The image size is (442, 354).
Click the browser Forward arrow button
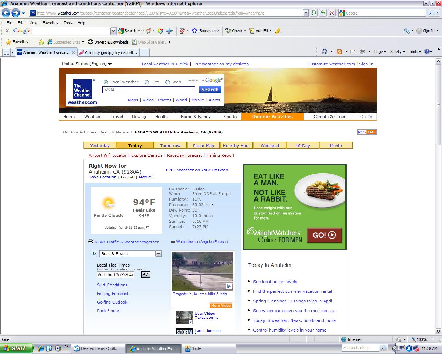(x=16, y=13)
